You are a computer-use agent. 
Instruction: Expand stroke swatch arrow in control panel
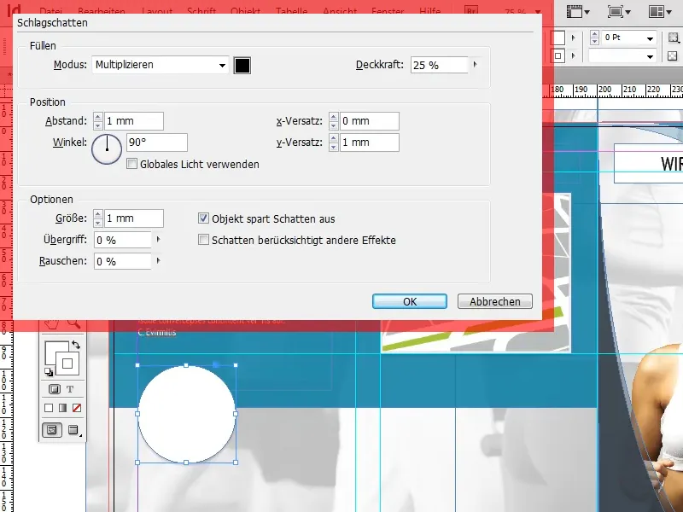pos(573,55)
